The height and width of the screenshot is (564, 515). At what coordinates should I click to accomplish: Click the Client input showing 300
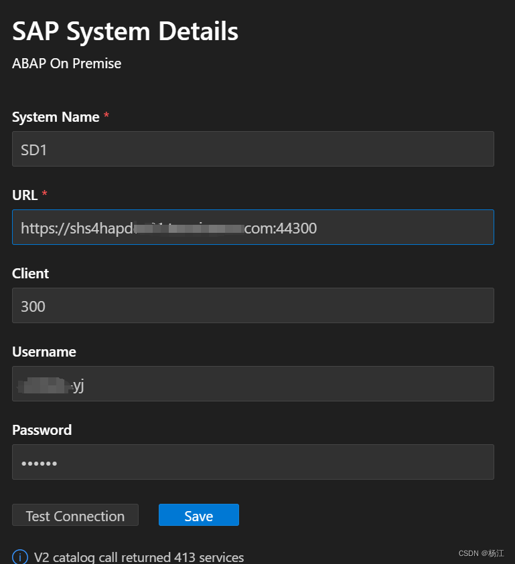coord(252,305)
